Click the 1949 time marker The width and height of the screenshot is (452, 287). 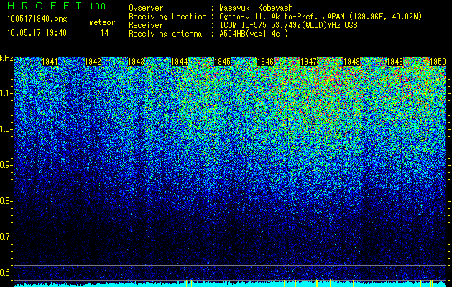pyautogui.click(x=395, y=62)
